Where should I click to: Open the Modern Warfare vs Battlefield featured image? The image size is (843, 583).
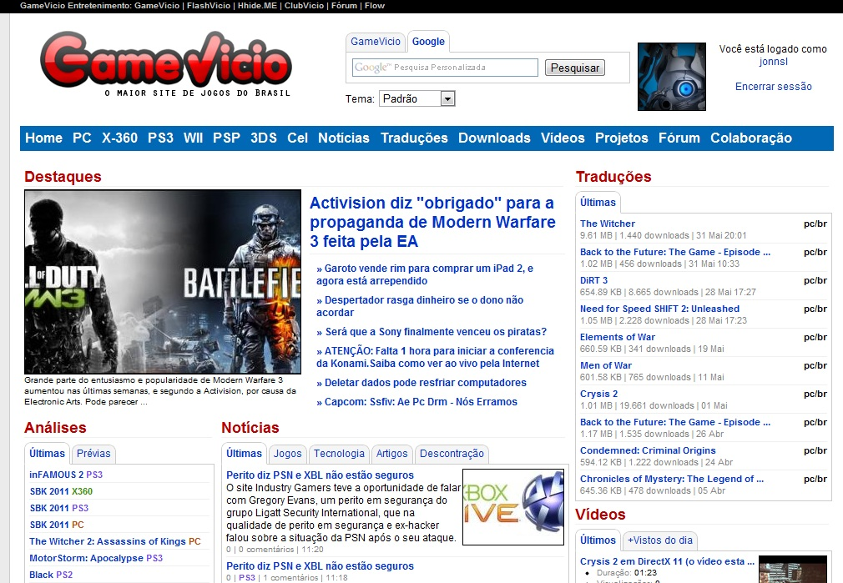click(x=163, y=282)
